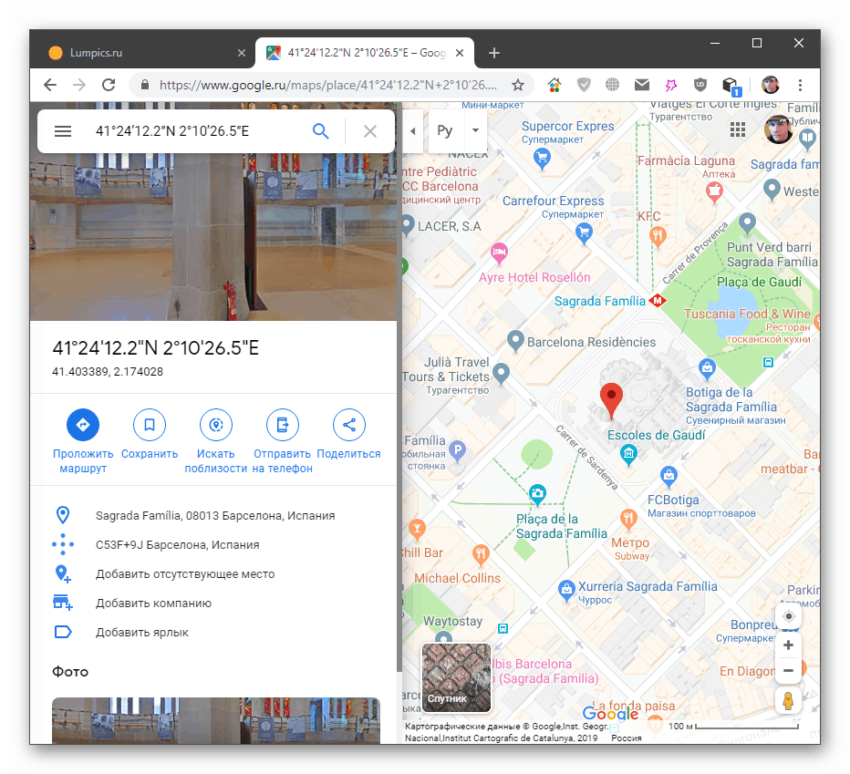Collapse the side panel with the left chevron

(x=412, y=130)
